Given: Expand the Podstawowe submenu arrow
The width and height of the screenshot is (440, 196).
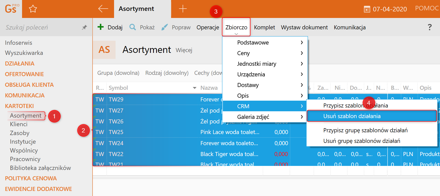Looking at the screenshot, I should coord(302,42).
